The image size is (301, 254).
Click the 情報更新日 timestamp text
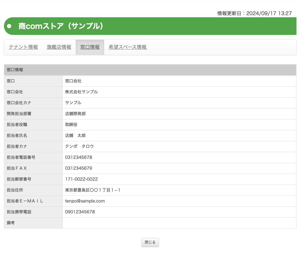tap(254, 13)
